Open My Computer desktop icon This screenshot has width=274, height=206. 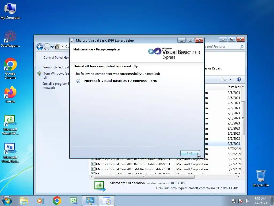[x=10, y=11]
